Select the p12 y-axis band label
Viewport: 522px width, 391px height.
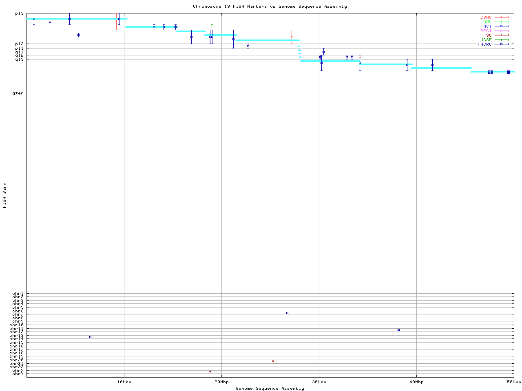(x=19, y=44)
